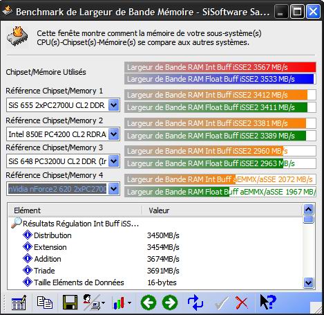
Task: Open the Intel 850E PC4200 reference dropdown
Action: [114, 134]
